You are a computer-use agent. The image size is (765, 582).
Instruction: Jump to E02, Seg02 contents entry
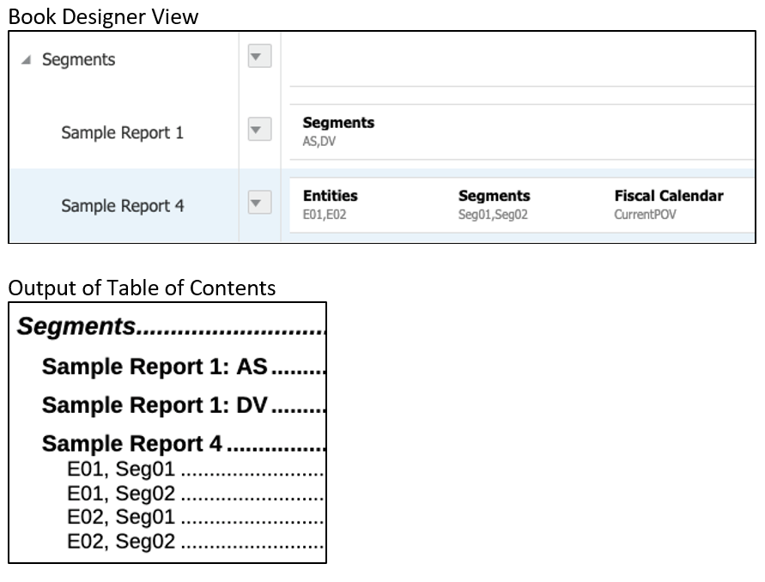coord(121,542)
